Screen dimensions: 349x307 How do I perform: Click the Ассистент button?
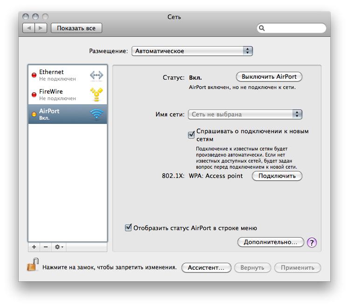coord(206,268)
